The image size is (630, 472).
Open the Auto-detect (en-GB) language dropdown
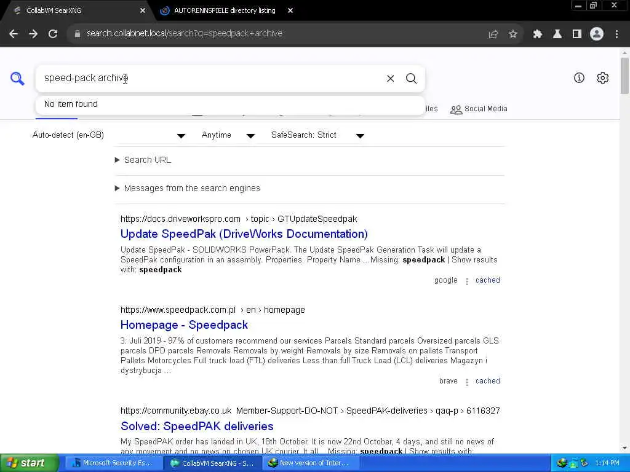[108, 135]
